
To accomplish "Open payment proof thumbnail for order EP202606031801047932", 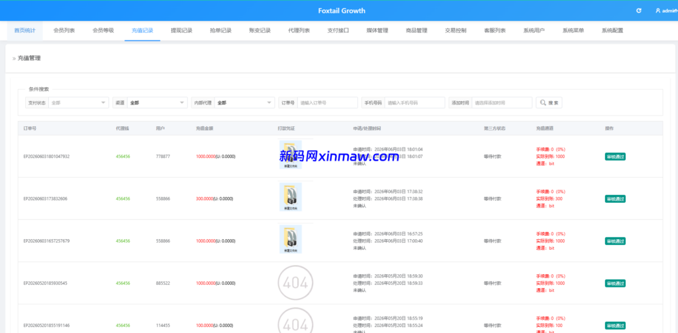I will pyautogui.click(x=291, y=155).
